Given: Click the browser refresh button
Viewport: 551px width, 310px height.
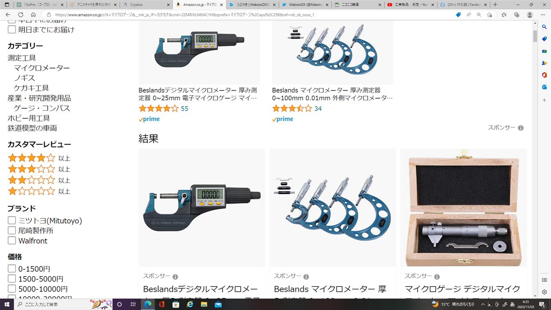Looking at the screenshot, I should [x=20, y=15].
